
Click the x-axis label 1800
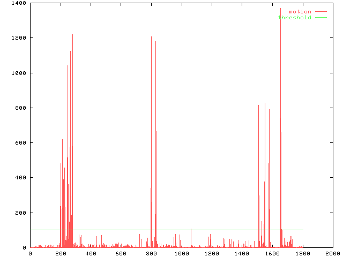[x=302, y=253]
